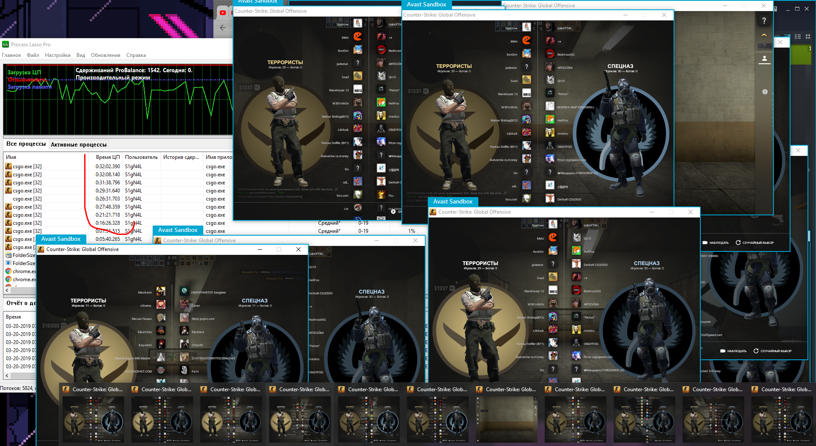Open the Обновления menu
The width and height of the screenshot is (816, 446).
pyautogui.click(x=105, y=55)
